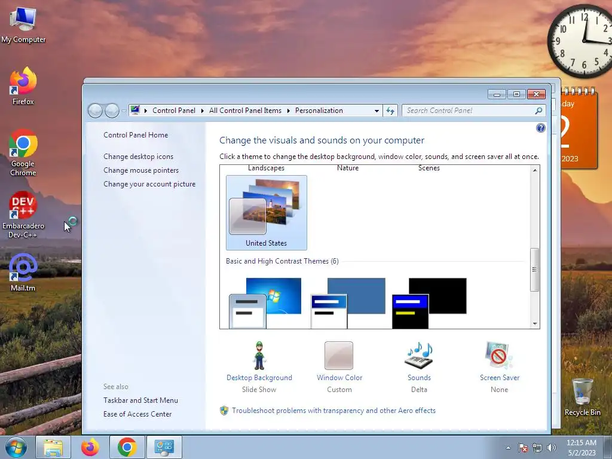Screen dimensions: 612x459
Task: Open Window Color settings icon
Action: coord(339,356)
